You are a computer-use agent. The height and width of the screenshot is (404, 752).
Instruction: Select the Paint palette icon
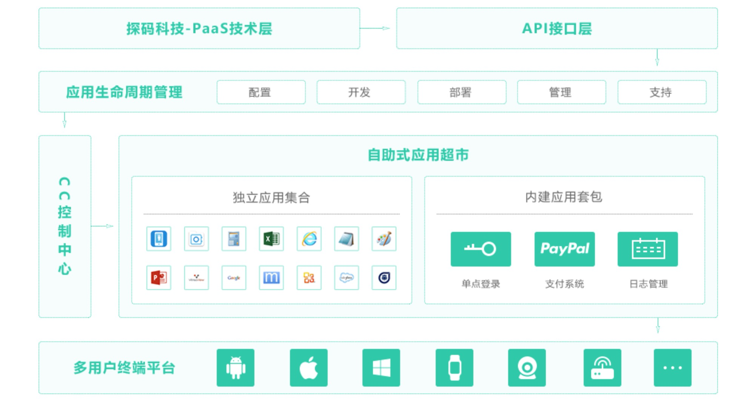pos(384,239)
